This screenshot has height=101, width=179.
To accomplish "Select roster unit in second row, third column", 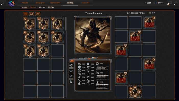I will [x=57, y=37].
